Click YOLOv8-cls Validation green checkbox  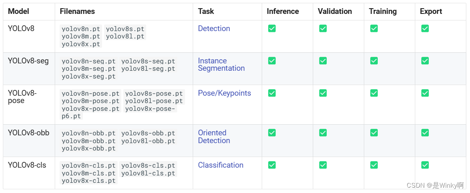tap(323, 165)
